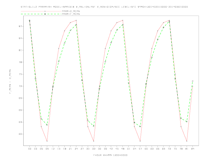Click the x-axis tick label 03
210x162 pixels.
tap(35, 149)
